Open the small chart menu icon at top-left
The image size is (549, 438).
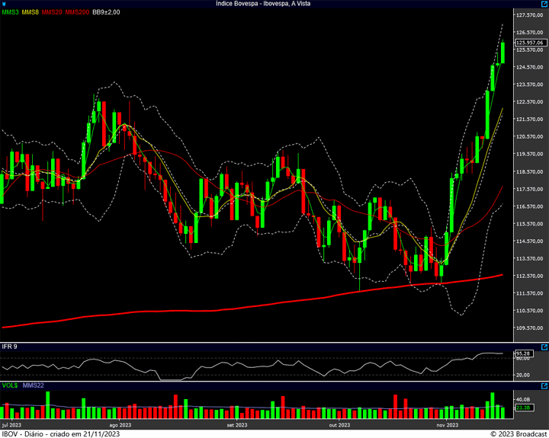(x=2, y=4)
